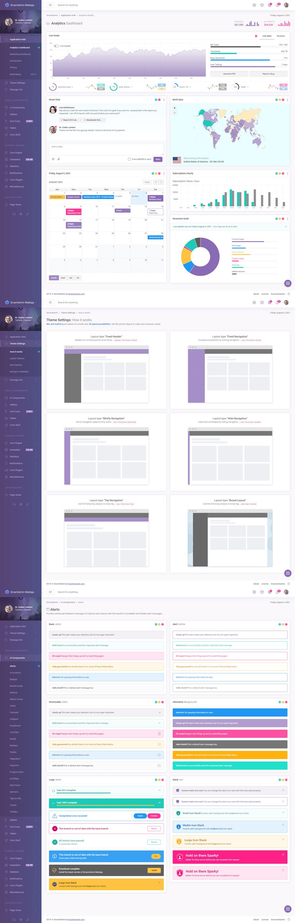This screenshot has height=923, width=295.
Task: Zoom out on the Bird's Eyes map
Action: click(174, 113)
